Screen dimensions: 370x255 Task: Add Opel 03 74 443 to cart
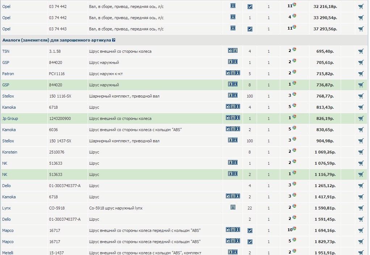[361, 29]
